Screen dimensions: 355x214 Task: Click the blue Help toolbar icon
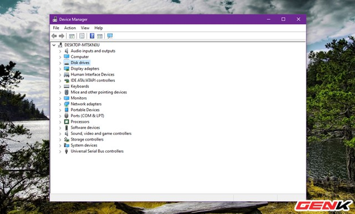pyautogui.click(x=92, y=36)
